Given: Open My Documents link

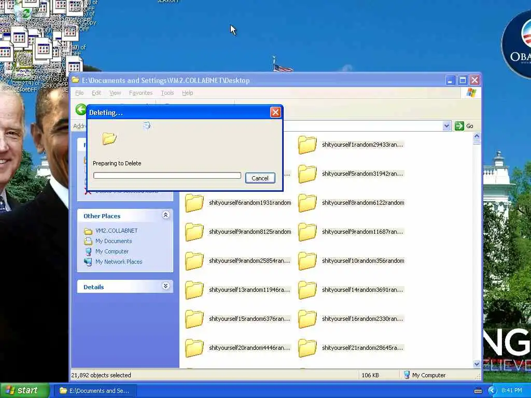Looking at the screenshot, I should (114, 241).
